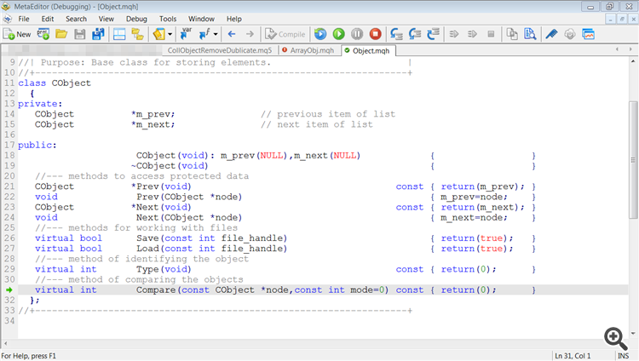Screen dimensions: 639x361
Task: Open the Help menu
Action: point(234,19)
